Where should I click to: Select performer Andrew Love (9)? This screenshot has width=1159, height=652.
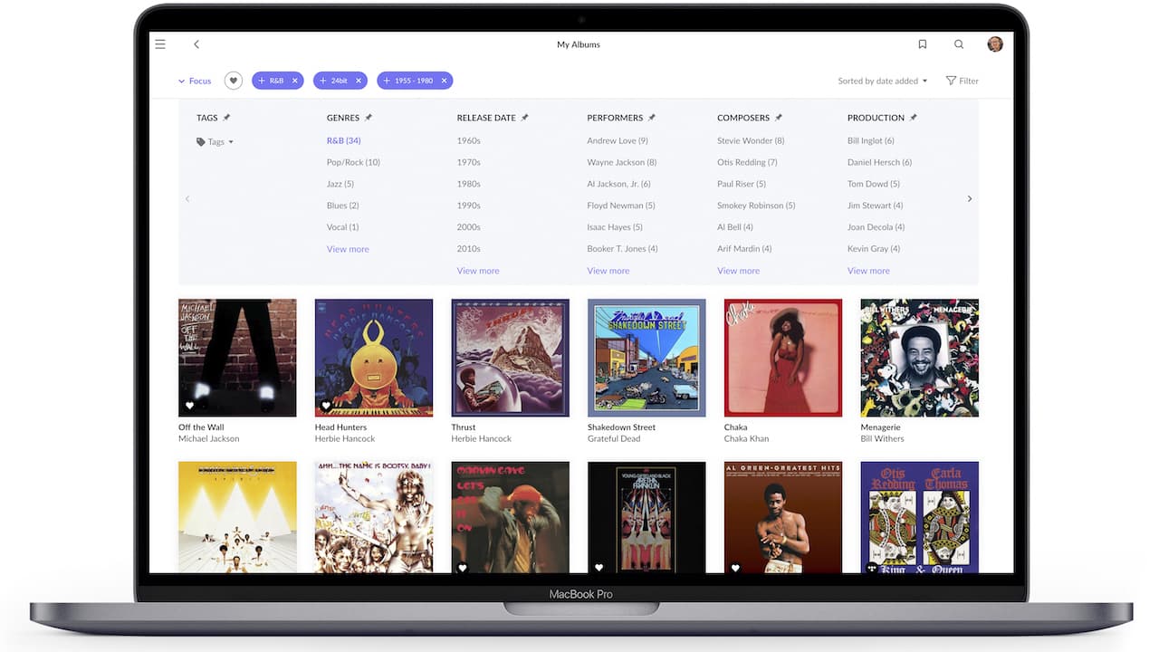618,140
